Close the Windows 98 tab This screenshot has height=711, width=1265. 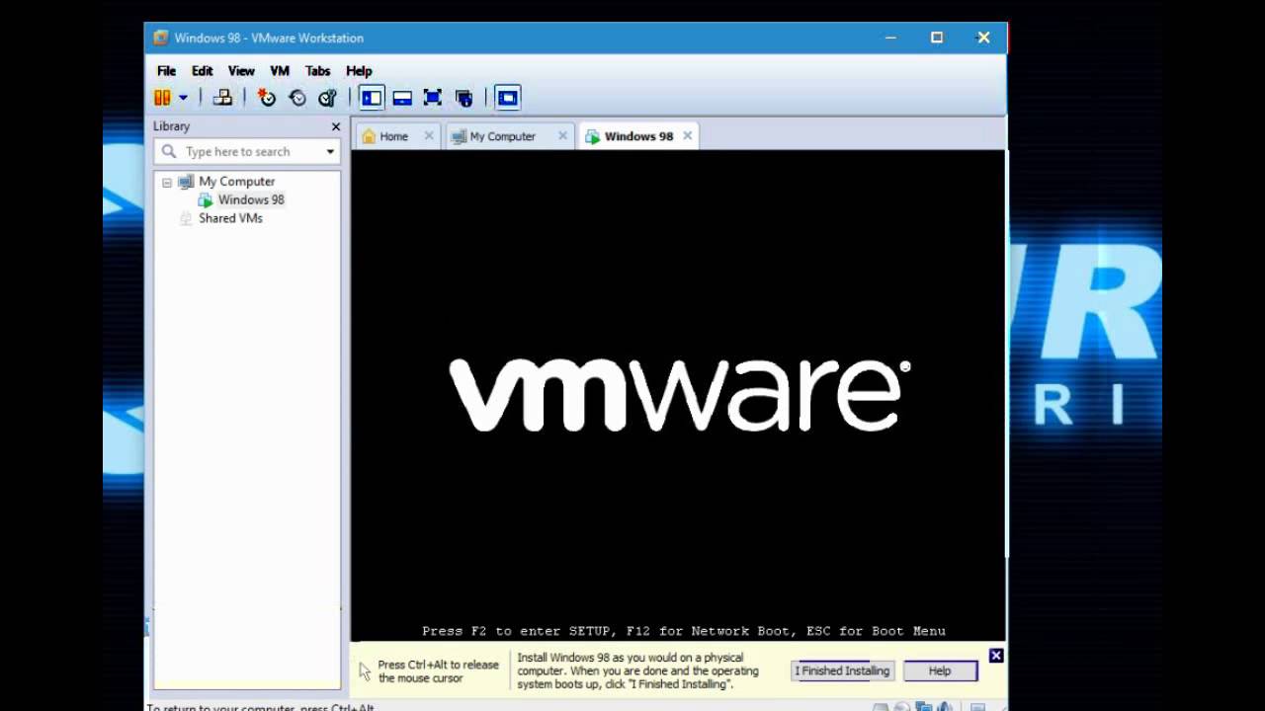688,135
